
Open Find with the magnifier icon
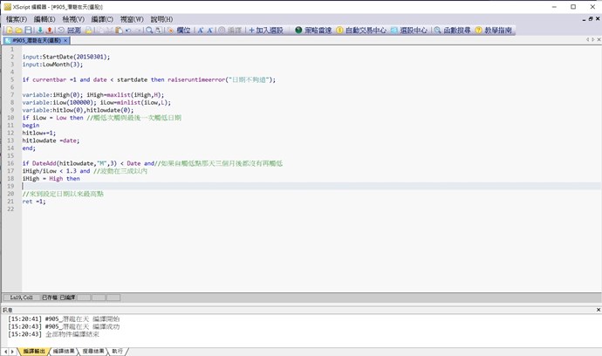coord(149,30)
